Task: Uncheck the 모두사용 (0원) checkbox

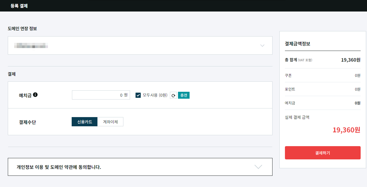Action: click(x=138, y=95)
